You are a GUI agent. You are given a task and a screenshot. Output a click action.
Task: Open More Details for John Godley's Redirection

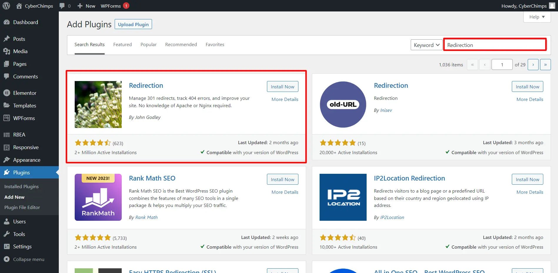pos(285,100)
